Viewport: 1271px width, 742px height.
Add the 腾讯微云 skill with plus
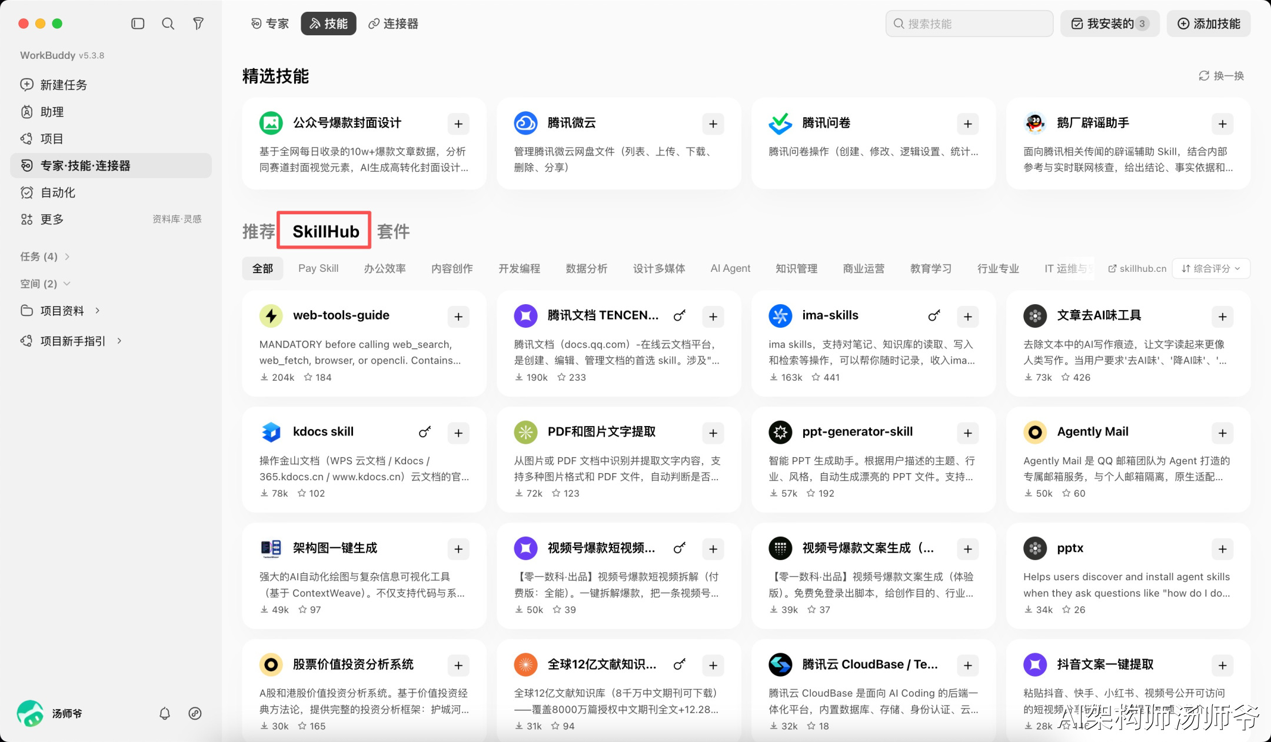coord(713,124)
